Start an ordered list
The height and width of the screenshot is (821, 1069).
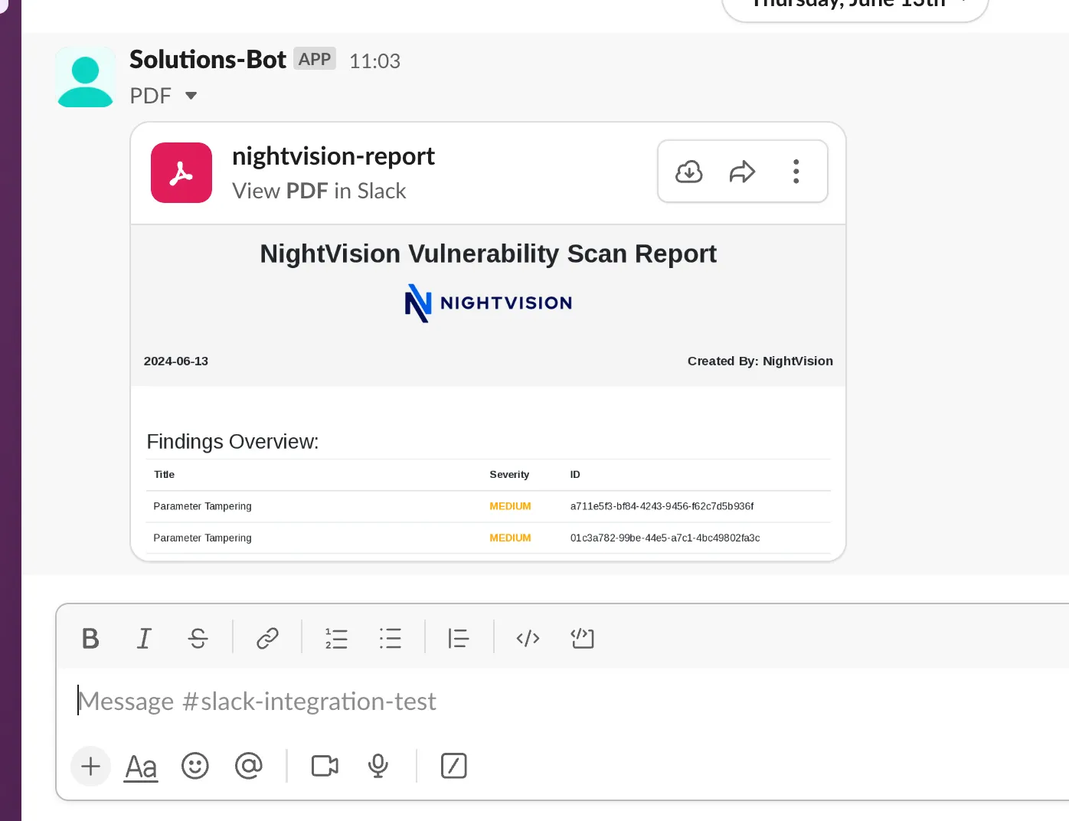tap(336, 638)
